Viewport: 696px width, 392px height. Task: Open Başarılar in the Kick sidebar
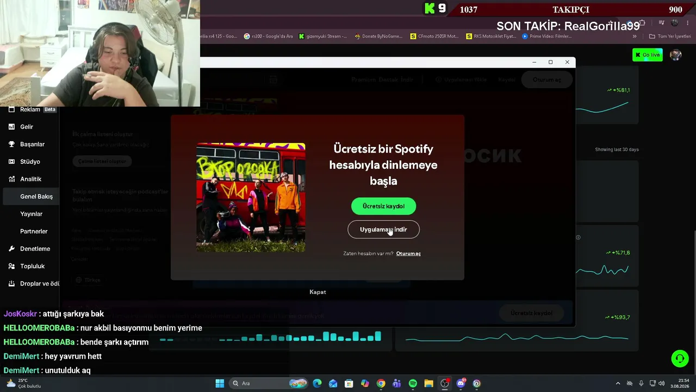pos(32,144)
